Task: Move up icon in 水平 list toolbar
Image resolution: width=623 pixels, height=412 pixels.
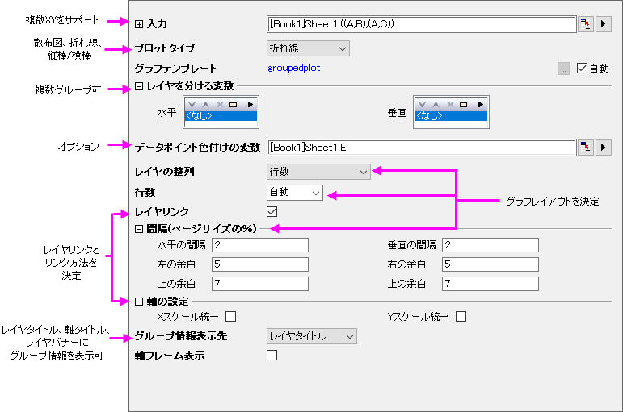Action: 206,105
